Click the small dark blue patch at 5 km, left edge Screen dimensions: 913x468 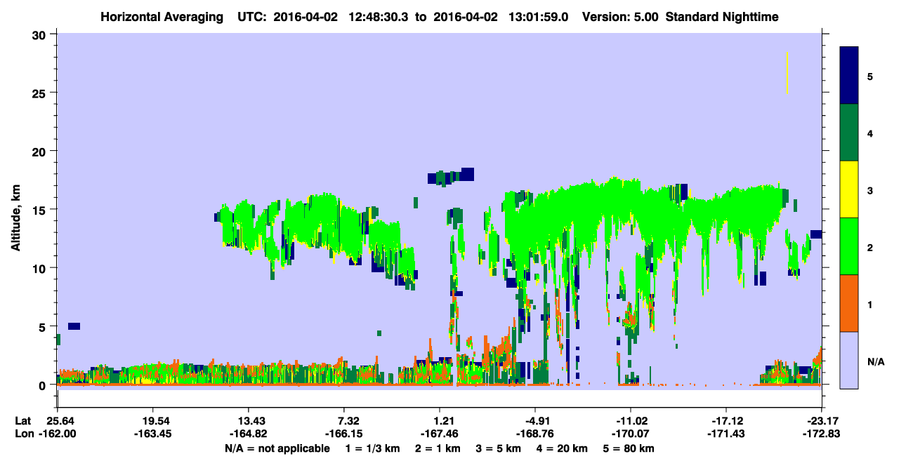tap(74, 326)
